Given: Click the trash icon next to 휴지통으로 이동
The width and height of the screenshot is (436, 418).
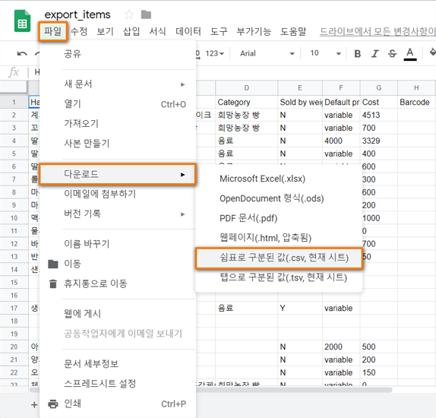Looking at the screenshot, I should pyautogui.click(x=53, y=284).
